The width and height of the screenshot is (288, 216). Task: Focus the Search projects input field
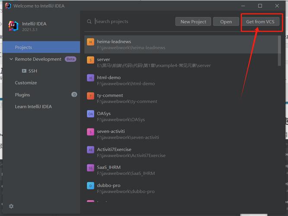coord(130,22)
